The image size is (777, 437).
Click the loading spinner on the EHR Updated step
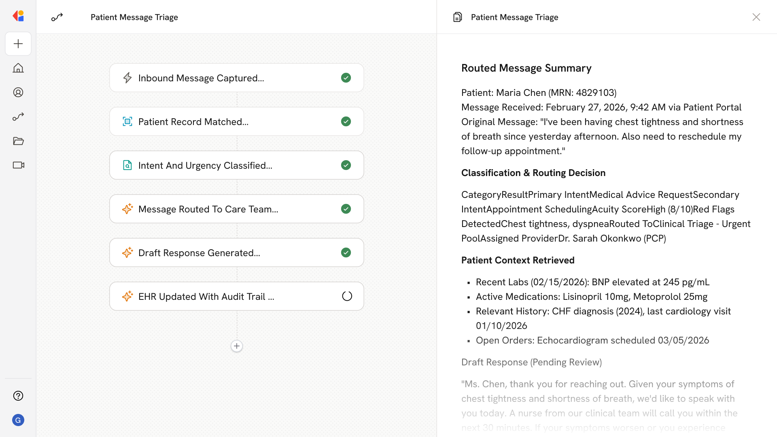pos(347,296)
